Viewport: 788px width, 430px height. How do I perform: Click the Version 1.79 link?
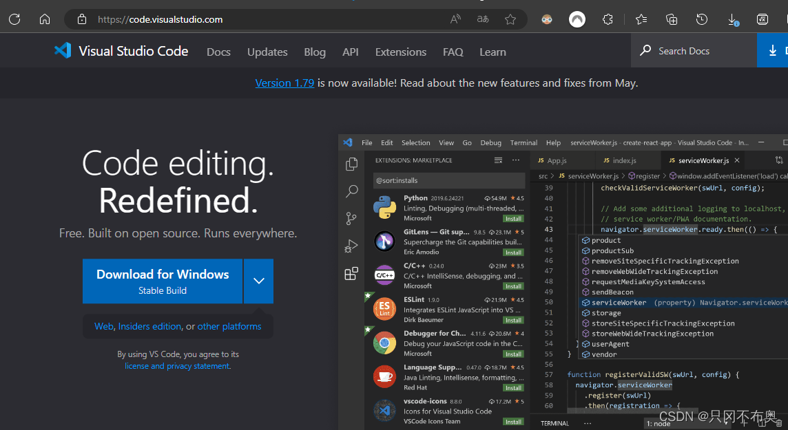click(284, 83)
